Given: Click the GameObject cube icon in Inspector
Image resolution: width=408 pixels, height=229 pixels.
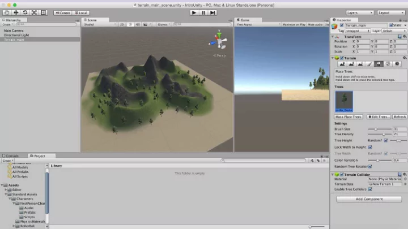Looking at the screenshot, I should point(334,26).
